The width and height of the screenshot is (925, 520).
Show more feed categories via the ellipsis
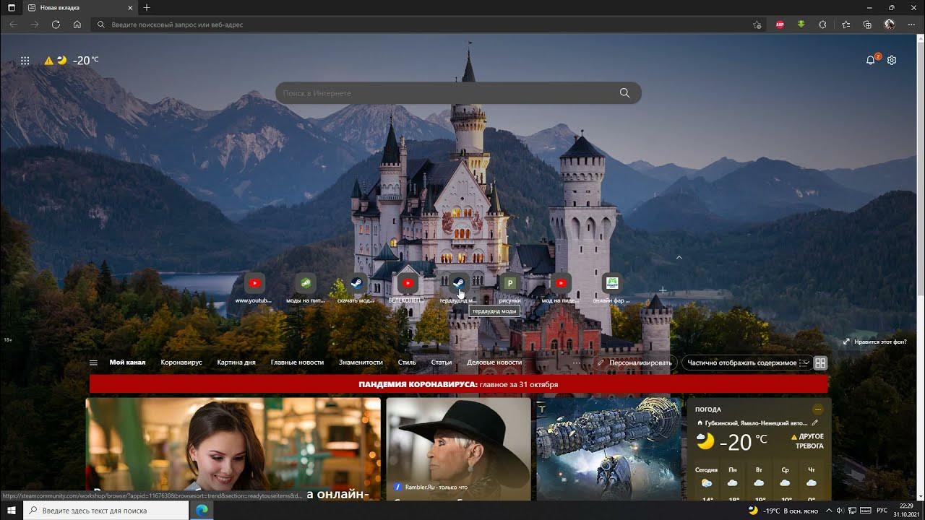(x=576, y=363)
